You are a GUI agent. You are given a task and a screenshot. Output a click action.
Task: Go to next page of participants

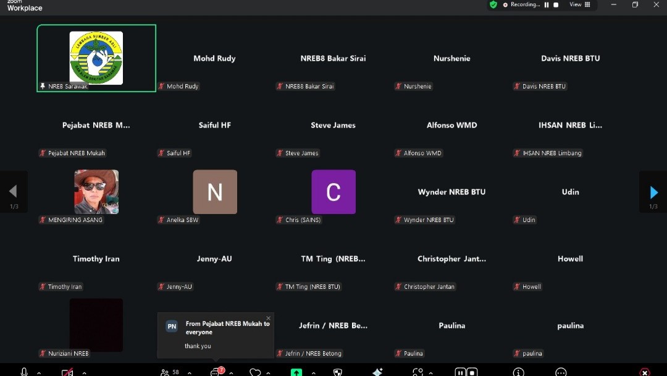tap(653, 192)
